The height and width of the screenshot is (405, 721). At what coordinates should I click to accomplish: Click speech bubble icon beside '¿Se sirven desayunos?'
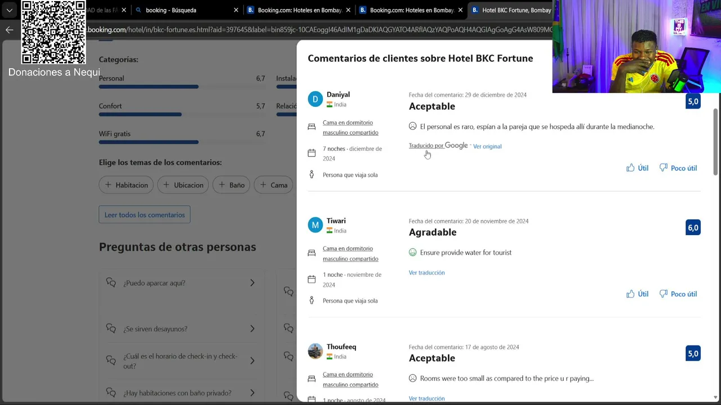click(111, 328)
